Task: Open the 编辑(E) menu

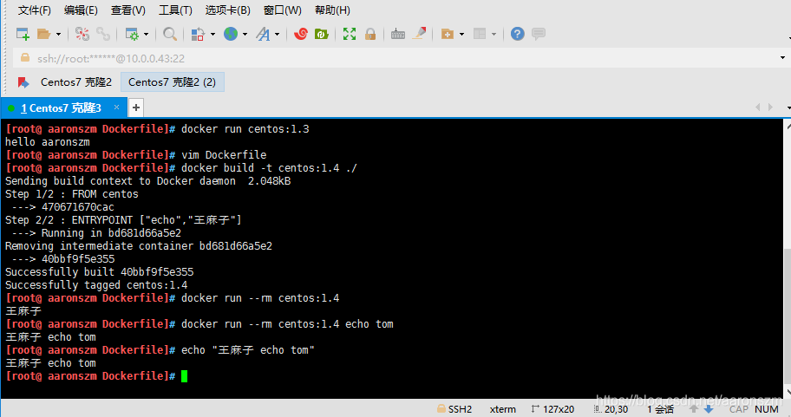Action: pos(81,10)
